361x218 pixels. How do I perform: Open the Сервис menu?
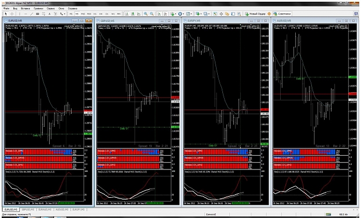[x=51, y=8]
